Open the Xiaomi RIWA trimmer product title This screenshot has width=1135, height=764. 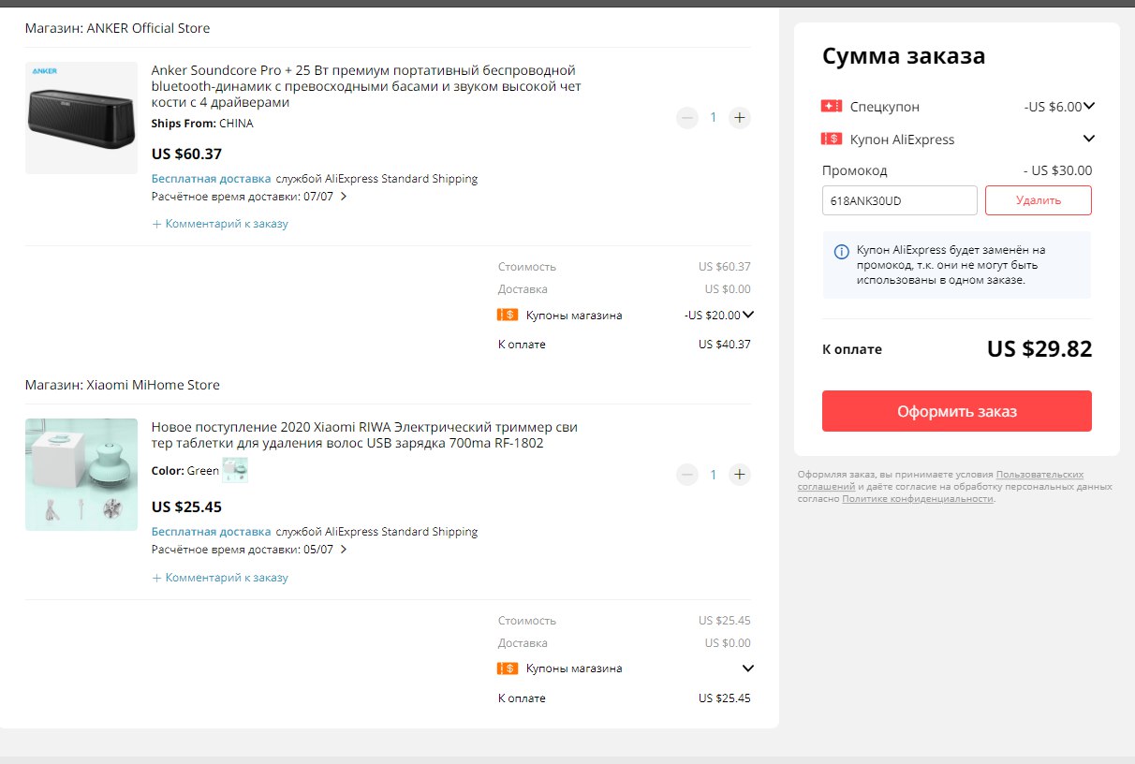coord(364,434)
